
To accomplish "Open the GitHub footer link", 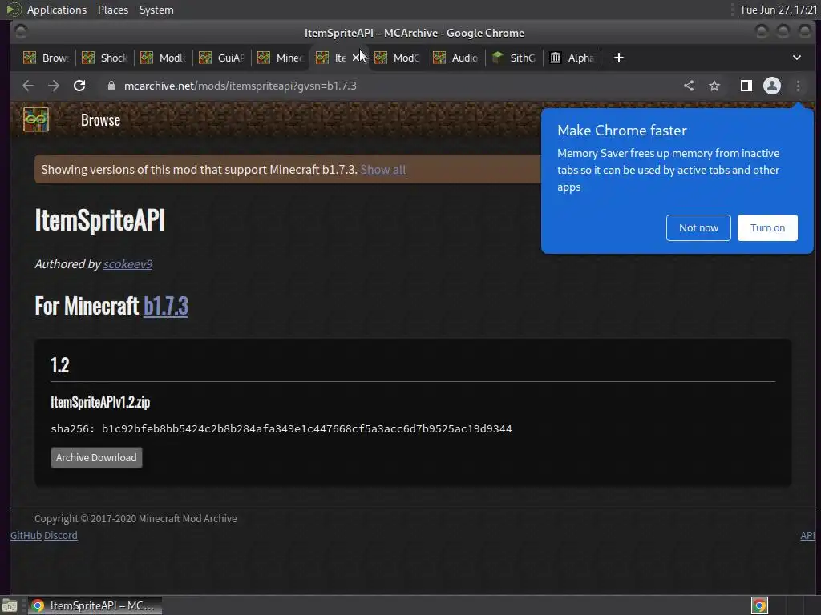I will pos(26,536).
